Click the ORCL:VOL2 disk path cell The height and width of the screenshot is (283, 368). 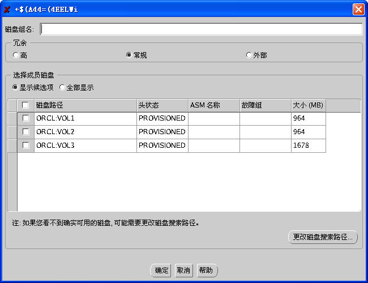tap(85, 132)
